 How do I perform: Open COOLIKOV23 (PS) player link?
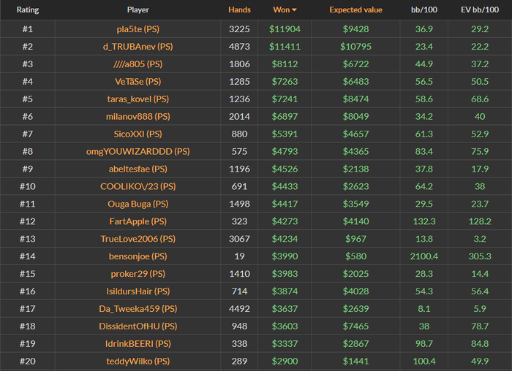tap(138, 186)
